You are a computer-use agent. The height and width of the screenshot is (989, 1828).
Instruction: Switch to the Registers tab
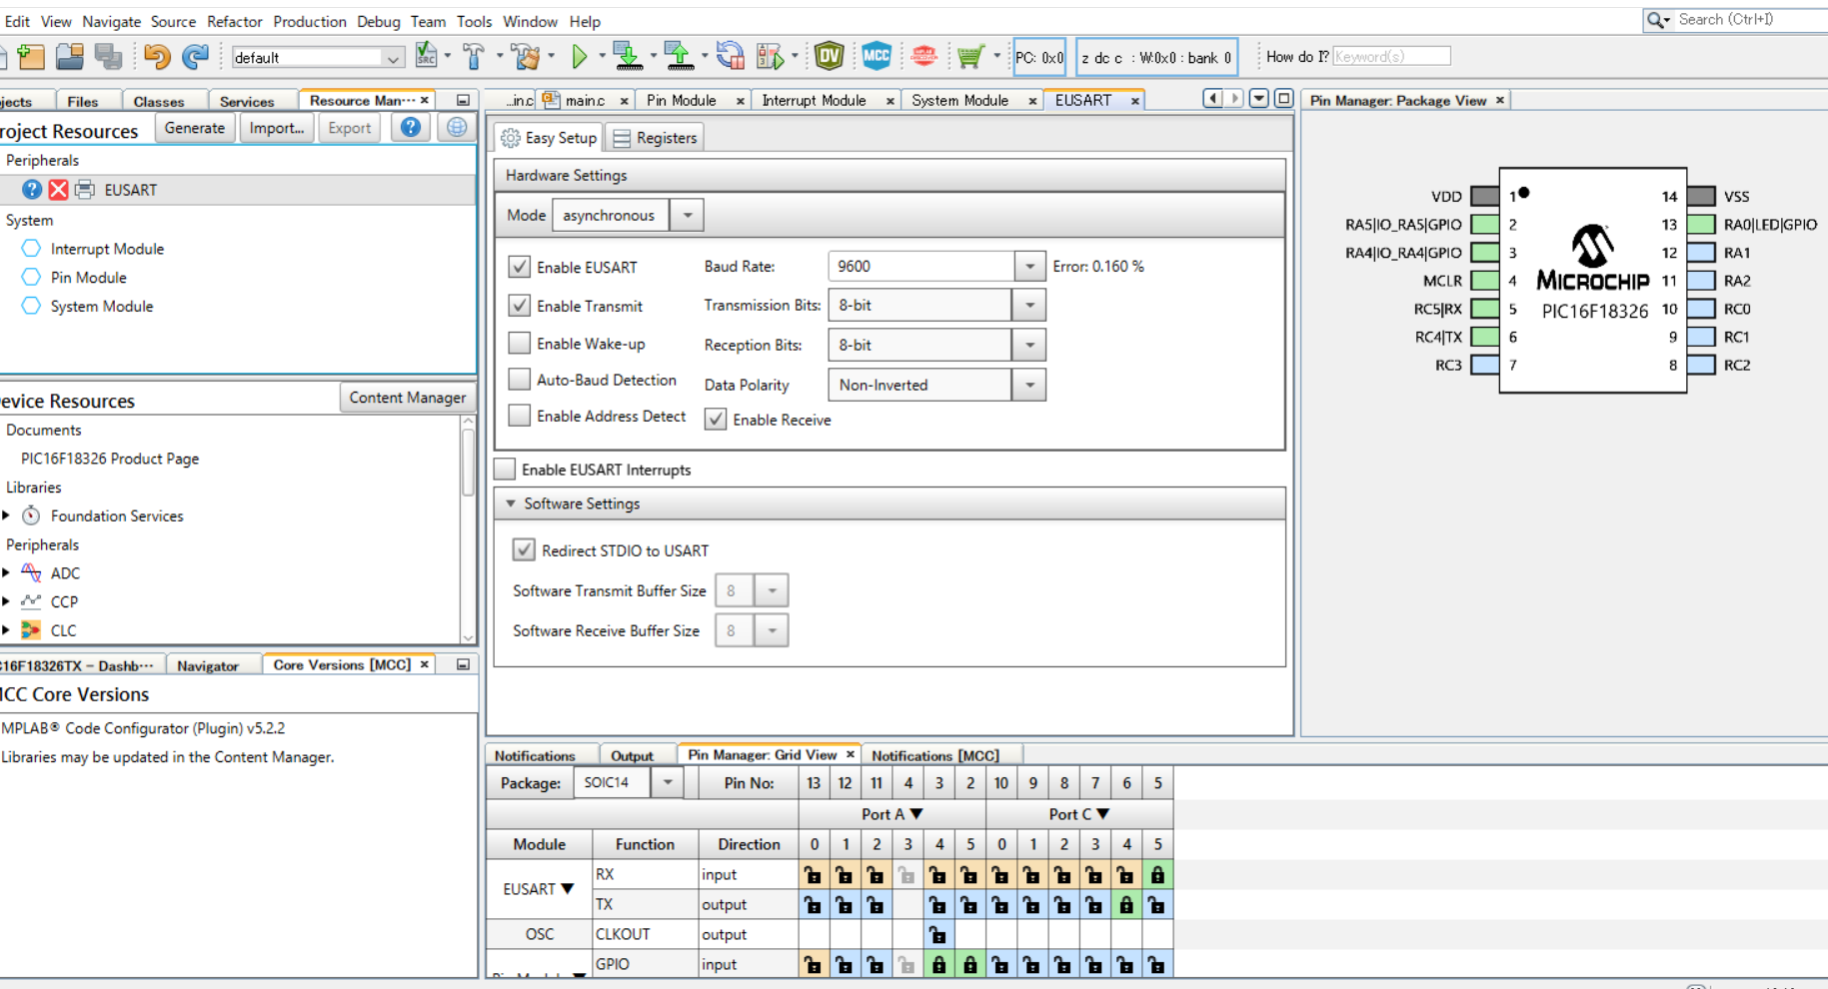(x=656, y=138)
